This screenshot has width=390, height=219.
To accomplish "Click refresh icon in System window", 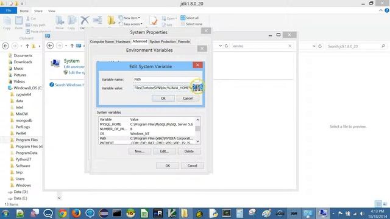I will (x=226, y=46).
